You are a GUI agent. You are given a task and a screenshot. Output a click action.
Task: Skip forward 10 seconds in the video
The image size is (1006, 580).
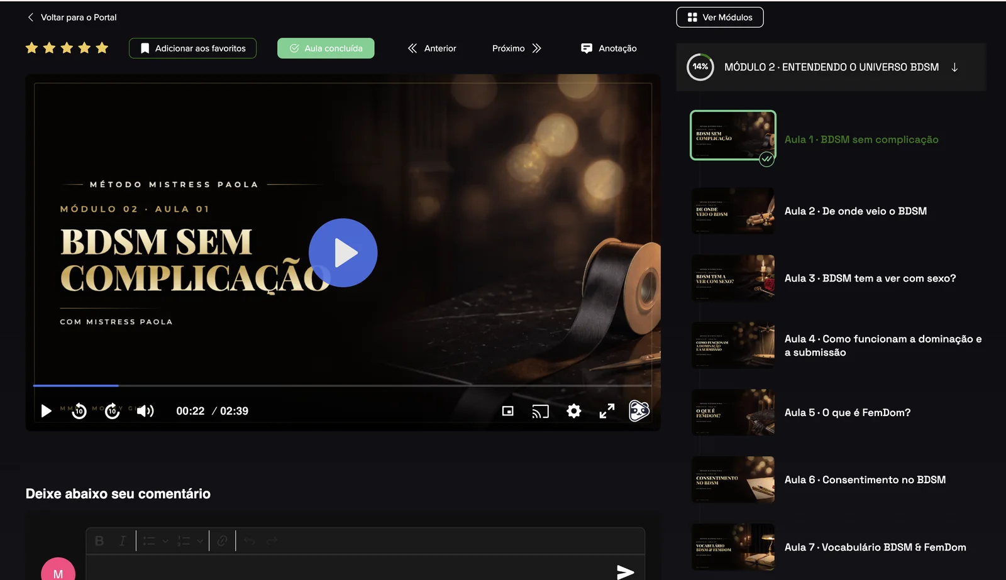point(113,411)
